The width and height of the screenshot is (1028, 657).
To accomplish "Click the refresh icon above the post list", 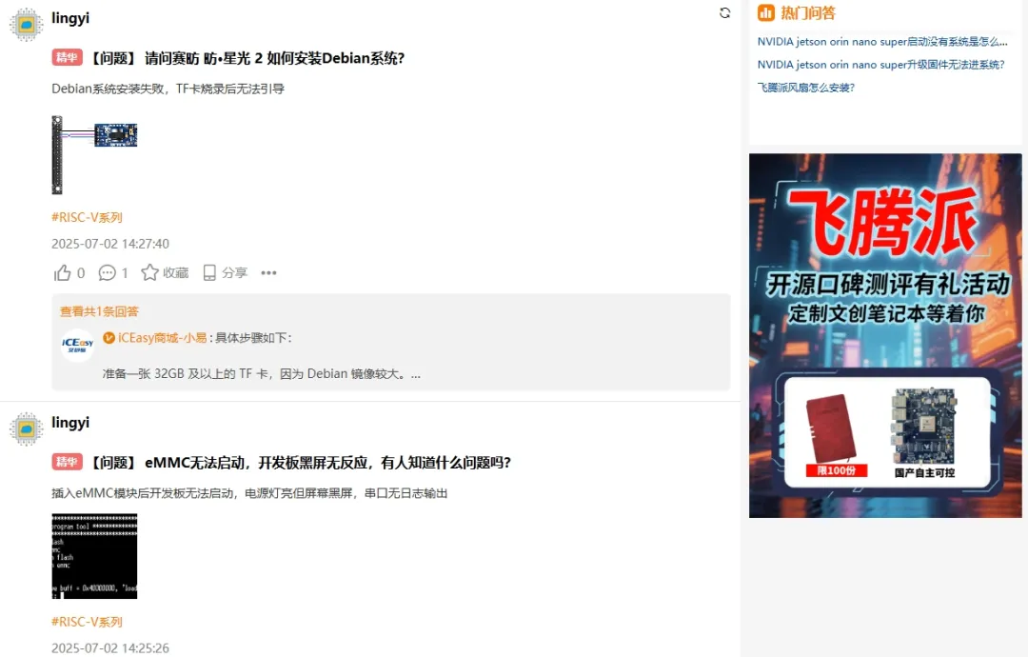I will click(x=724, y=13).
